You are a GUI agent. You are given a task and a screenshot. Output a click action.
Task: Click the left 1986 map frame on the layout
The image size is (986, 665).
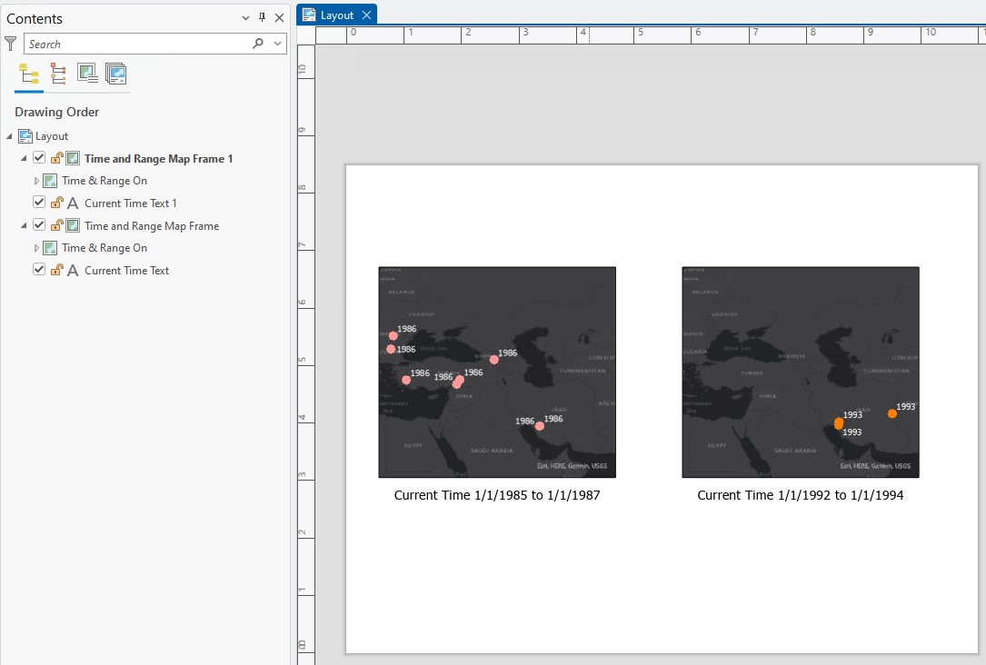(496, 372)
